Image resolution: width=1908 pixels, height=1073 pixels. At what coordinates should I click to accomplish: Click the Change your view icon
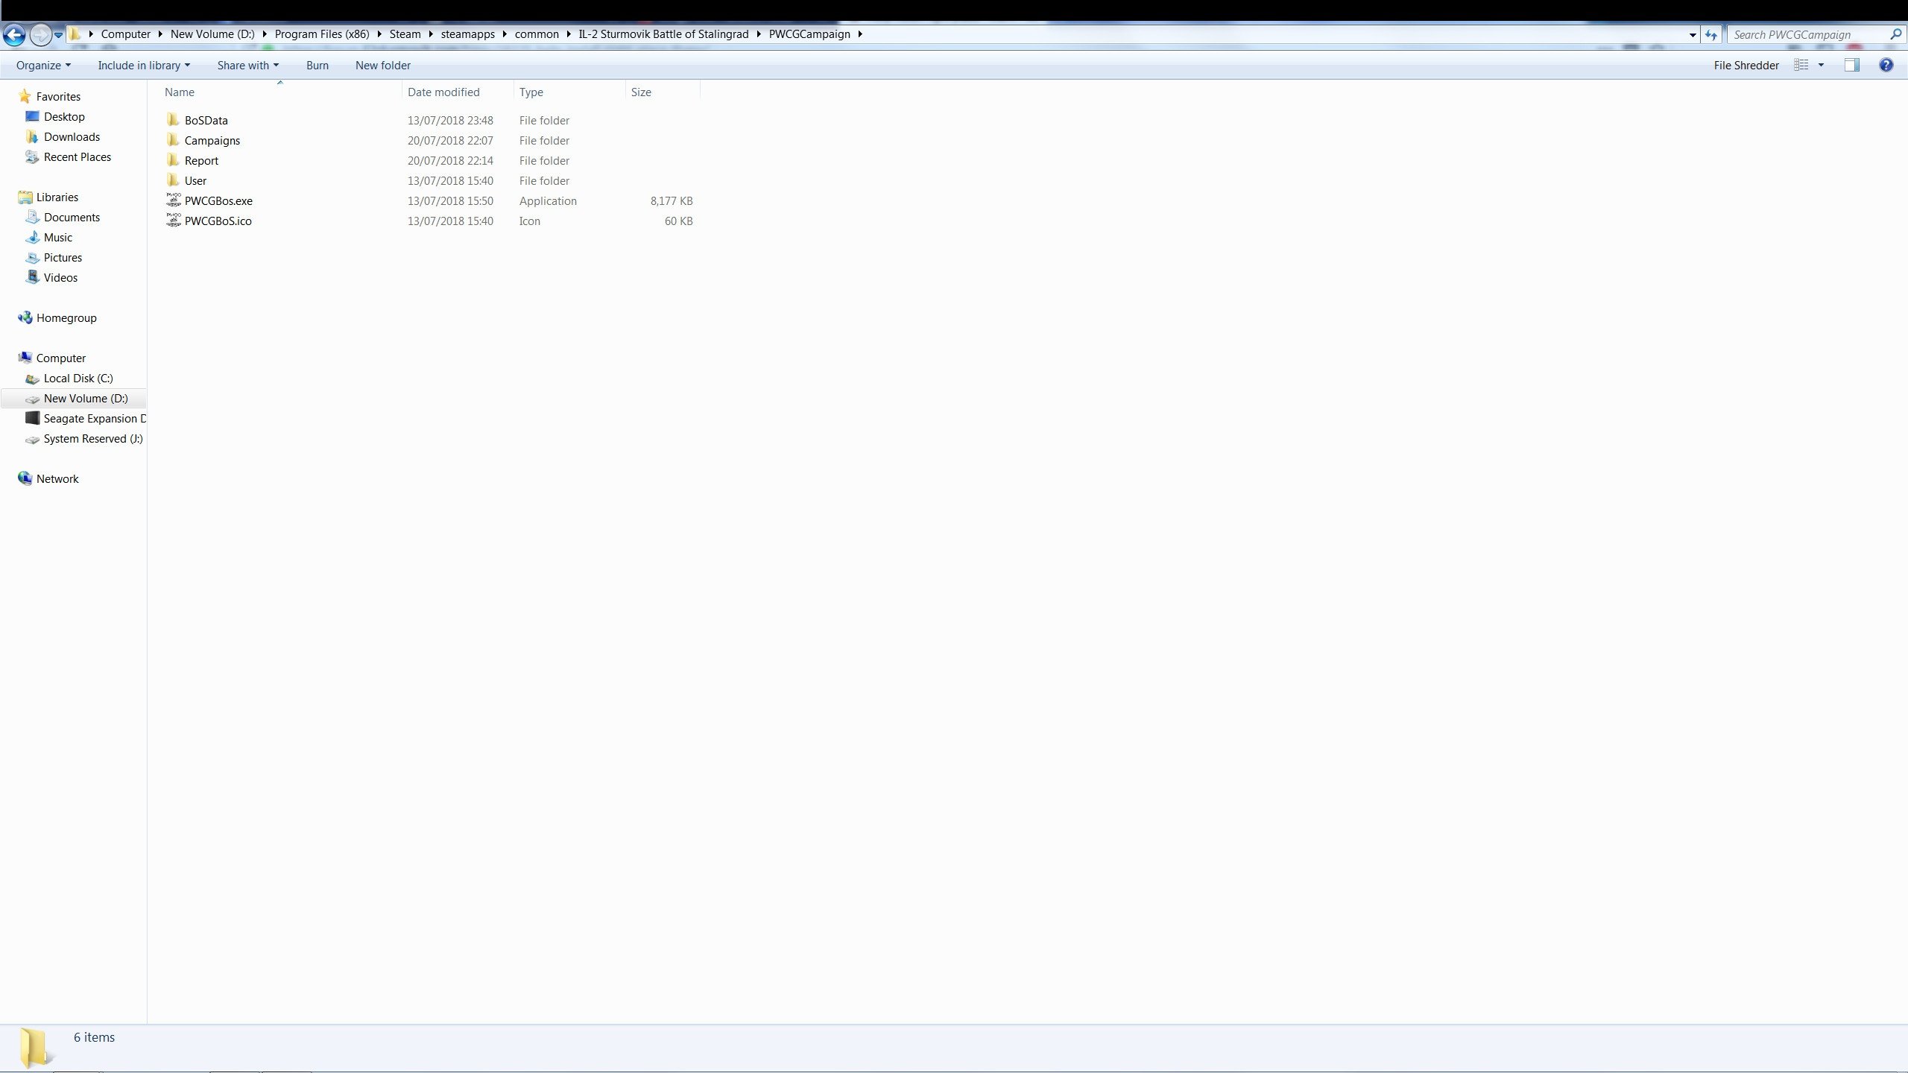(1801, 65)
